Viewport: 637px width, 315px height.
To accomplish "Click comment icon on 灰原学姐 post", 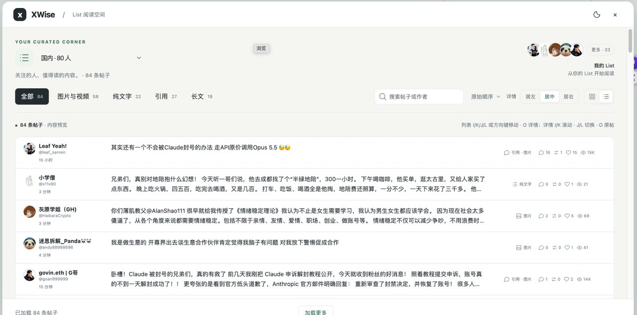I will (x=541, y=216).
